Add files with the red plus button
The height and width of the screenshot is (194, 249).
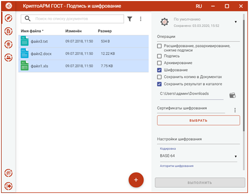(136, 180)
